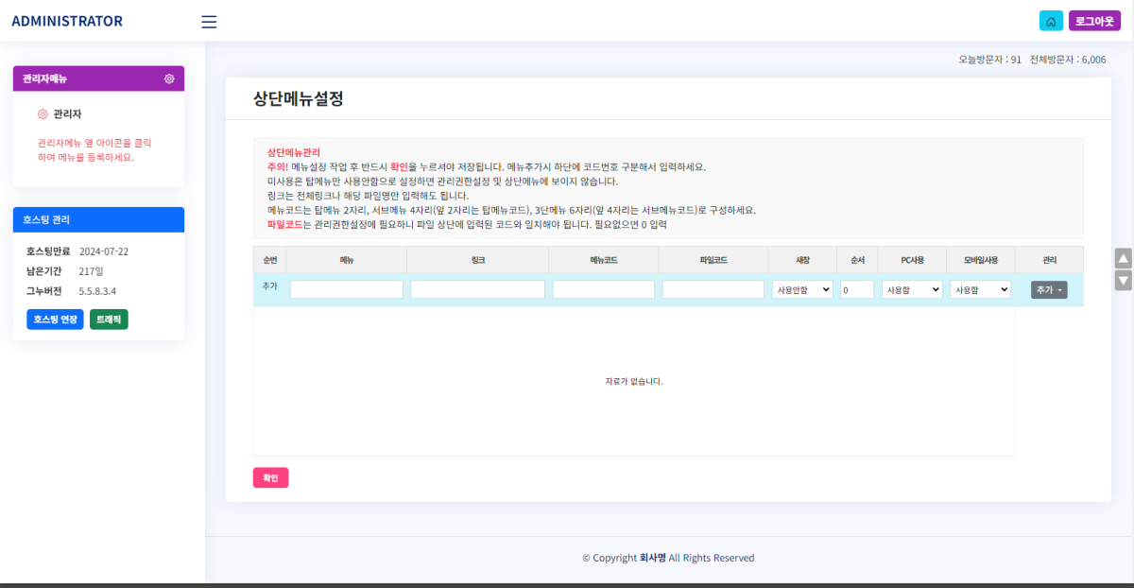
Task: Open the home icon button
Action: pos(1051,21)
